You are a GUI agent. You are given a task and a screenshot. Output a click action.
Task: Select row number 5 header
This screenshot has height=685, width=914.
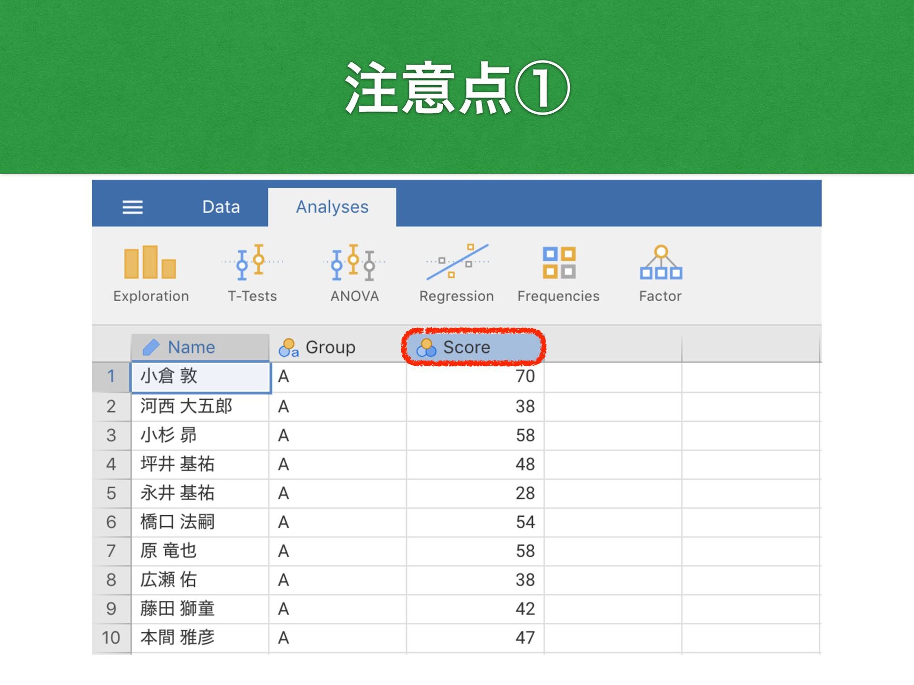[111, 493]
